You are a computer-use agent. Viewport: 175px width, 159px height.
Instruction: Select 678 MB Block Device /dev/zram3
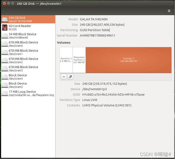[28, 69]
